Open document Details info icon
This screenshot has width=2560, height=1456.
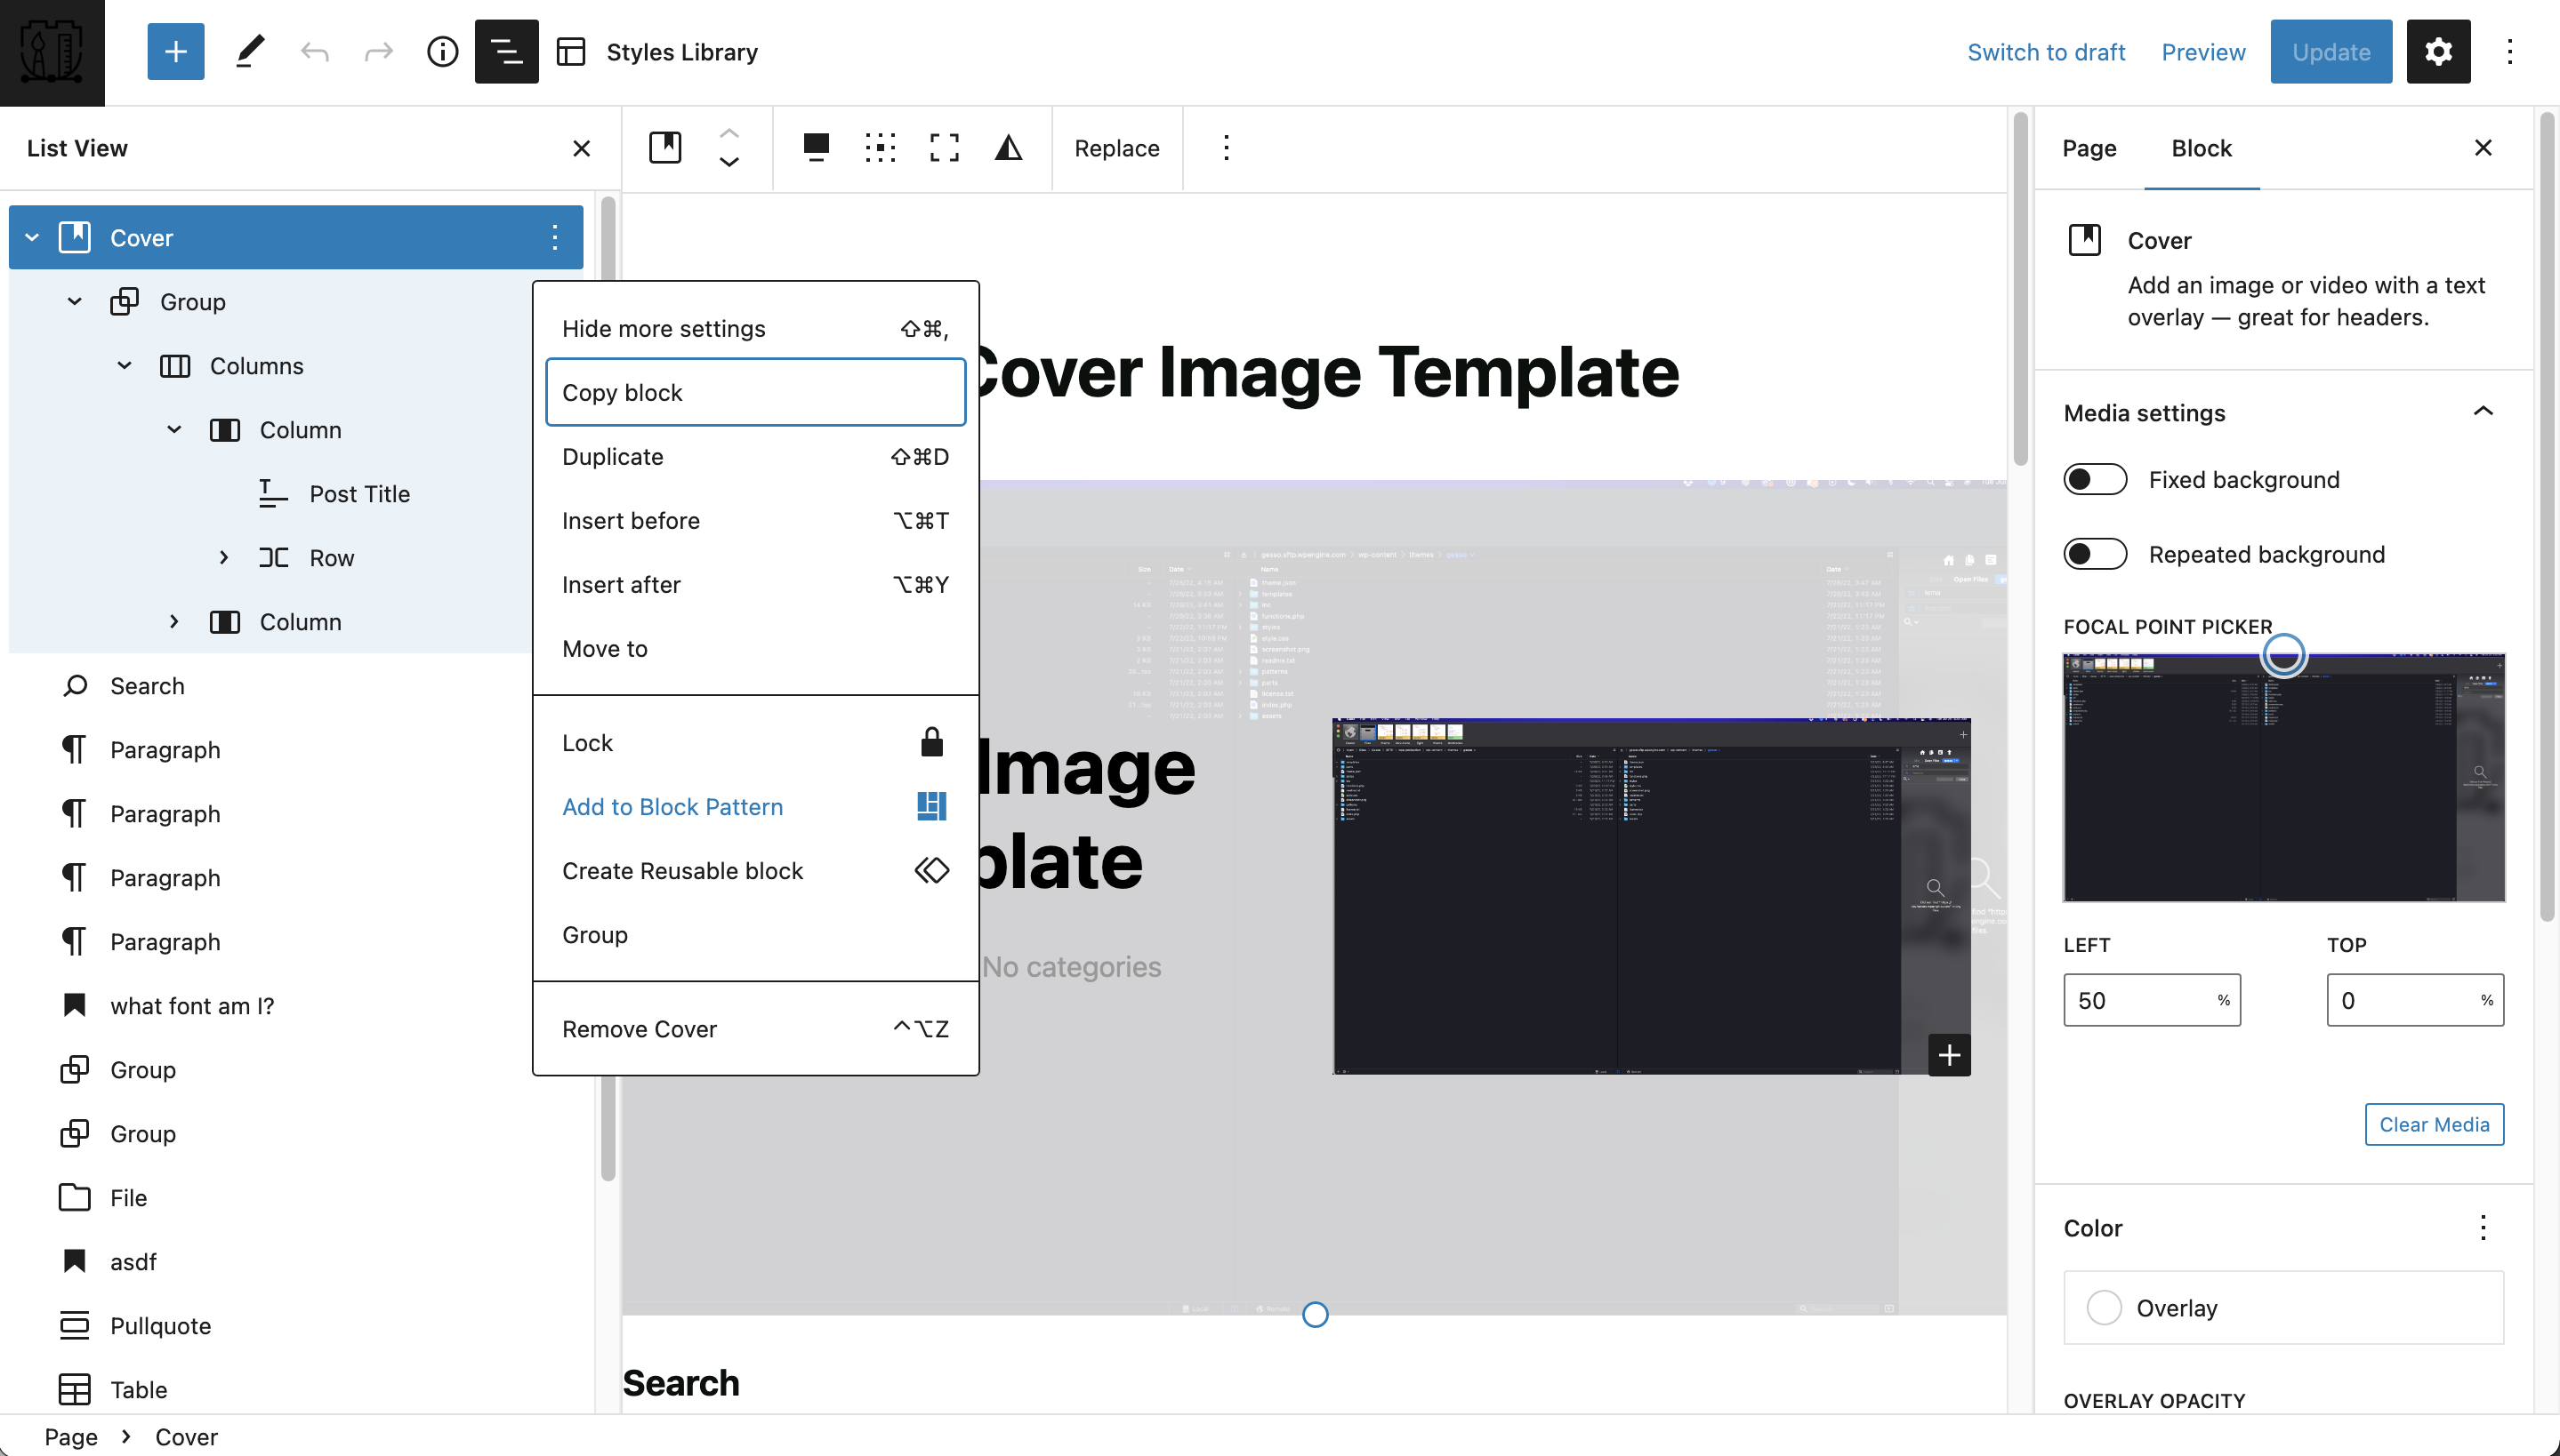pos(442,51)
